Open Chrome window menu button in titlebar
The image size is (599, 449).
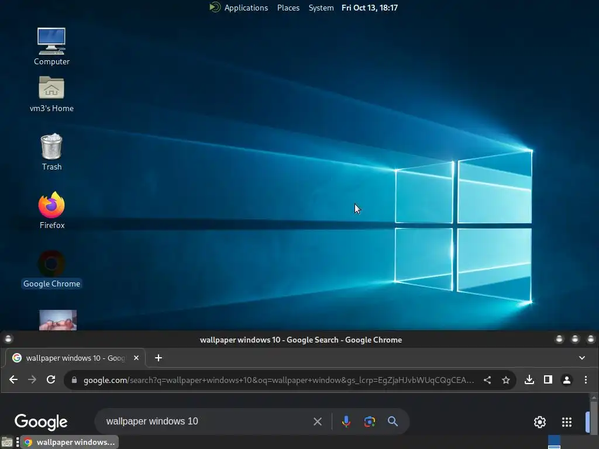point(8,339)
